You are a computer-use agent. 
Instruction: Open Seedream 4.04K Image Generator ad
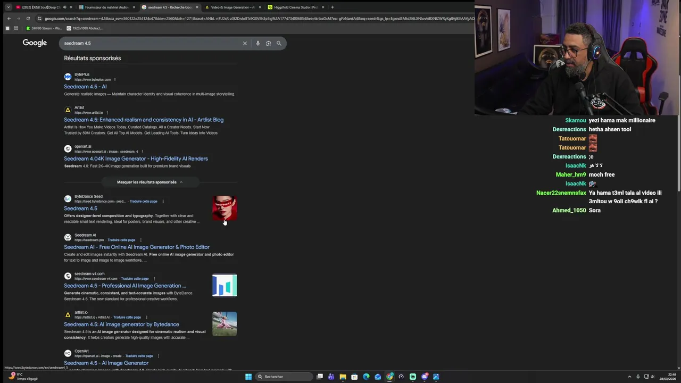[x=136, y=159]
